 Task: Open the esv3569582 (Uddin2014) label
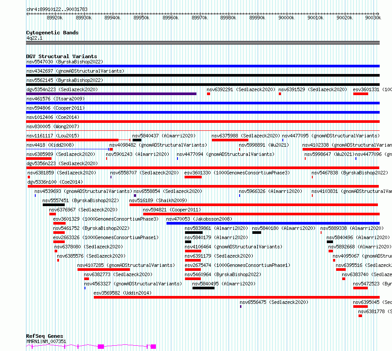coord(122,293)
